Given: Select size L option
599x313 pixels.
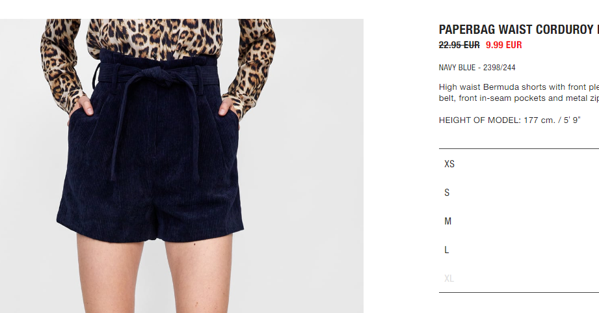Looking at the screenshot, I should tap(519, 250).
